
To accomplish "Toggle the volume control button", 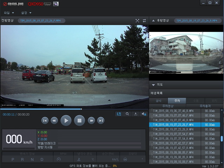I will [x=144, y=114].
